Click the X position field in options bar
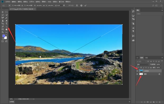164x104 pixels. click(x=17, y=6)
